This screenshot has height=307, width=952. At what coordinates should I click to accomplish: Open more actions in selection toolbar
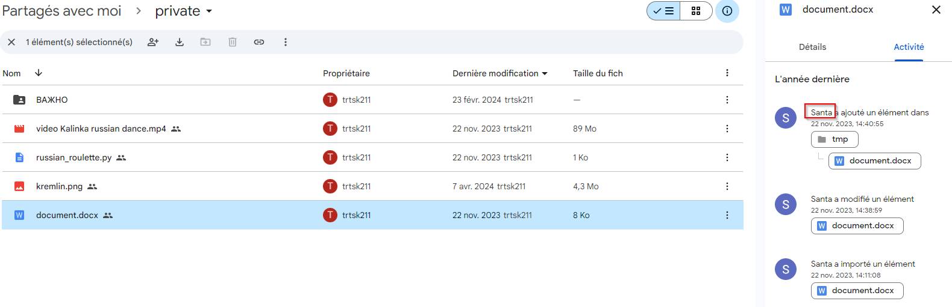coord(286,42)
